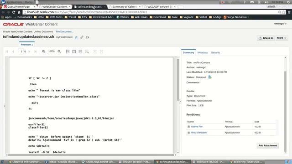292x164 pixels.
Task: Open the Exploring /Users taskbar window
Action: [x=246, y=162]
